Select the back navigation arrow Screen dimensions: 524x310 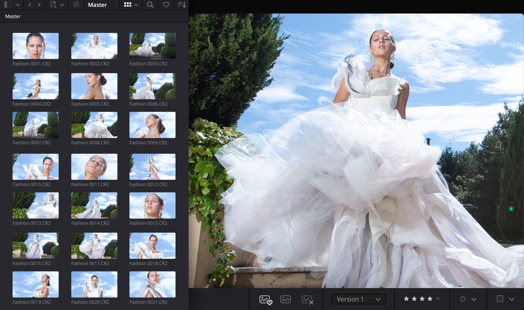(29, 5)
